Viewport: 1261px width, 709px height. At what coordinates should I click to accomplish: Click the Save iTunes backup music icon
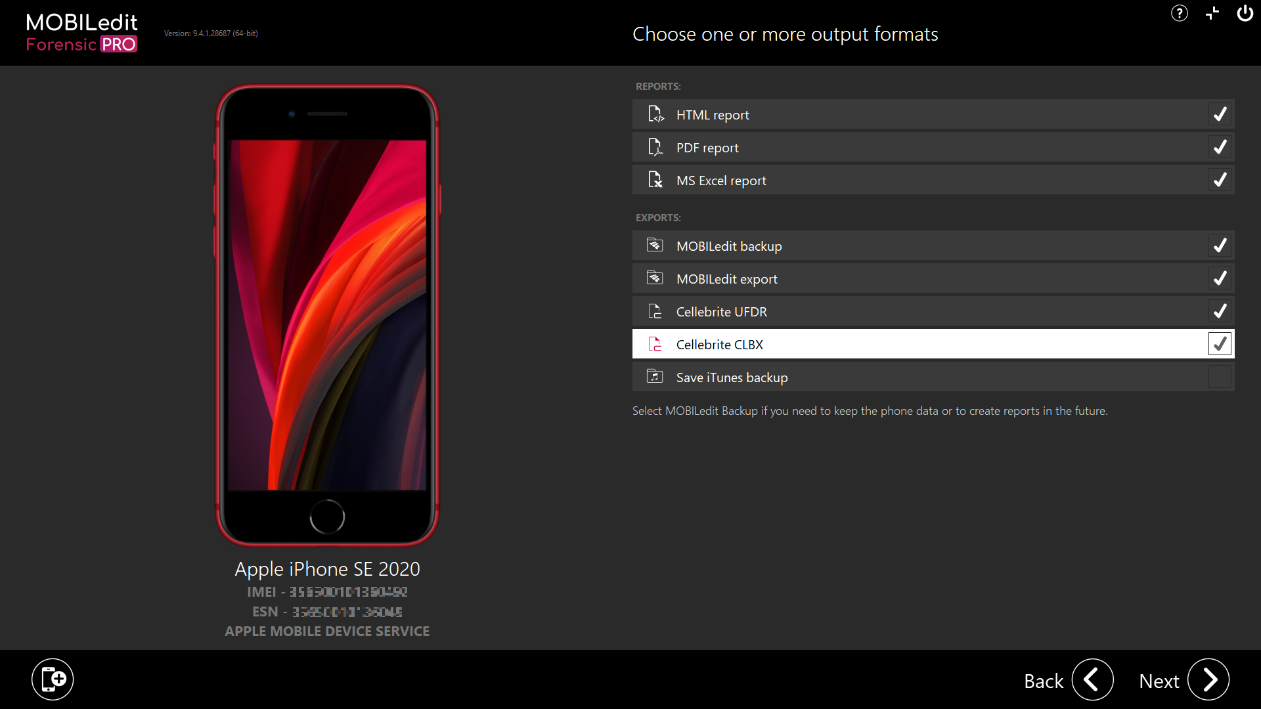pos(655,377)
